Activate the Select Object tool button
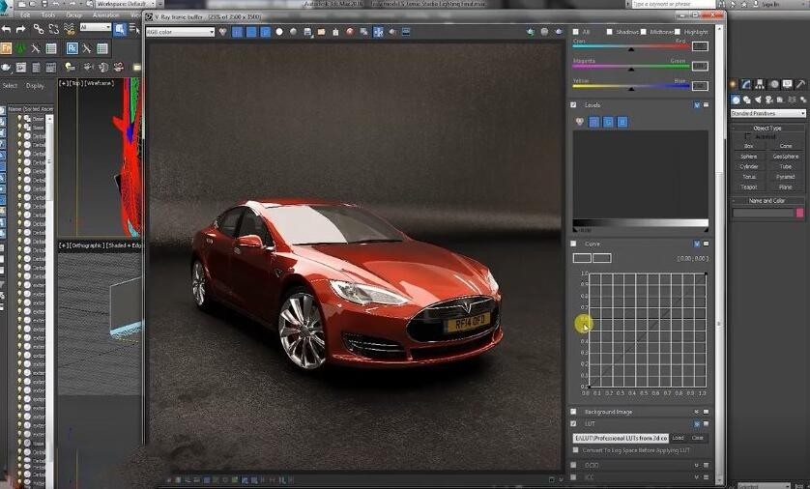Screen dimensions: 810x489 tap(120, 29)
